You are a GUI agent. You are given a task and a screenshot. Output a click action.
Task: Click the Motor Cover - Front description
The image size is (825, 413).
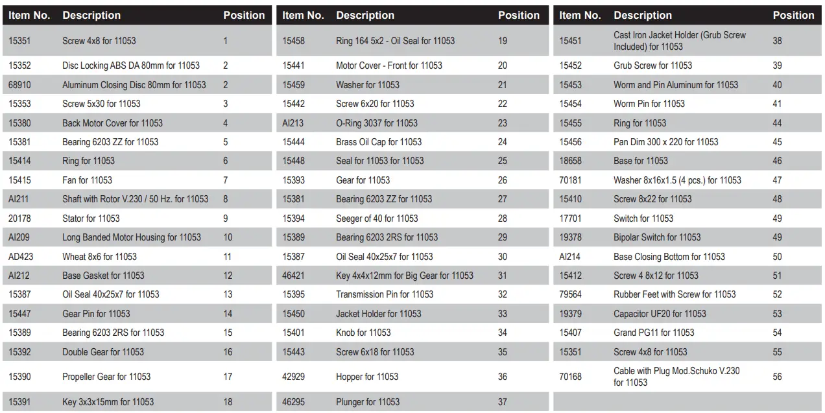tap(389, 65)
